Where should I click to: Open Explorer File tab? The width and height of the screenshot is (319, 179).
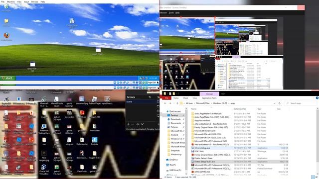166,98
